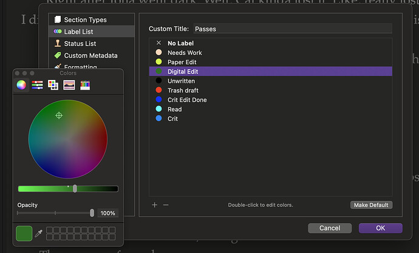The height and width of the screenshot is (253, 419).
Task: Click the opacity percentage field
Action: 107,213
